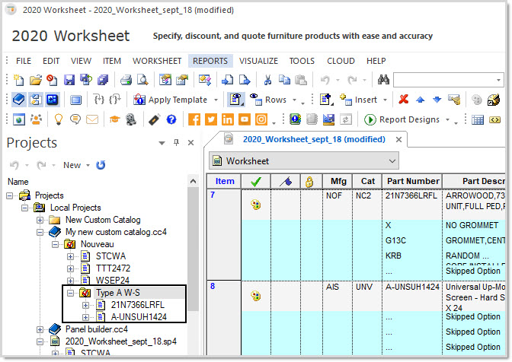Click the envelope email icon
The width and height of the screenshot is (512, 362).
(x=92, y=119)
